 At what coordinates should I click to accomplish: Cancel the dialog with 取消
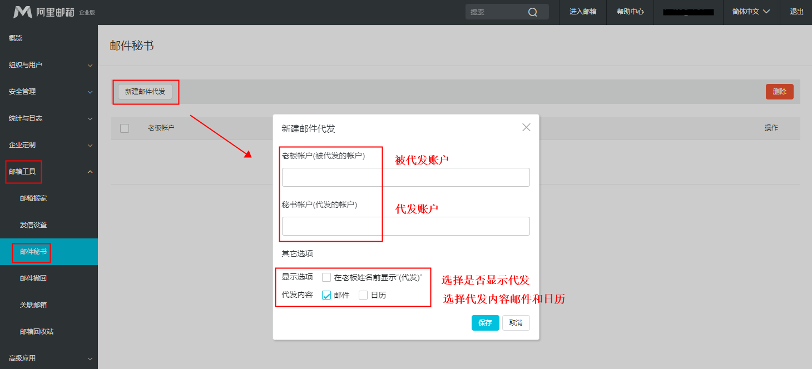point(516,323)
